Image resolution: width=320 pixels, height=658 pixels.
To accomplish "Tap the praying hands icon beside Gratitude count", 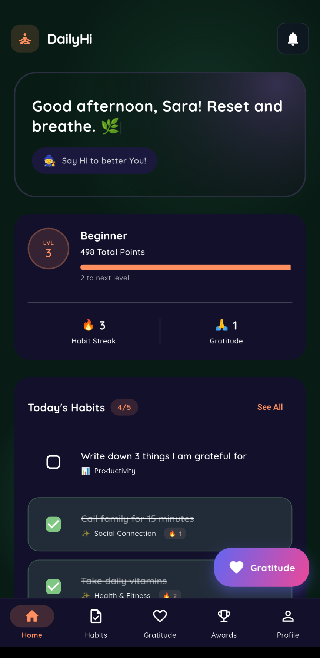I will pyautogui.click(x=221, y=325).
